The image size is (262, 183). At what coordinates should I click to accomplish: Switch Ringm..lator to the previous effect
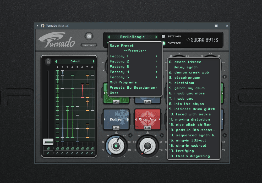point(136,119)
